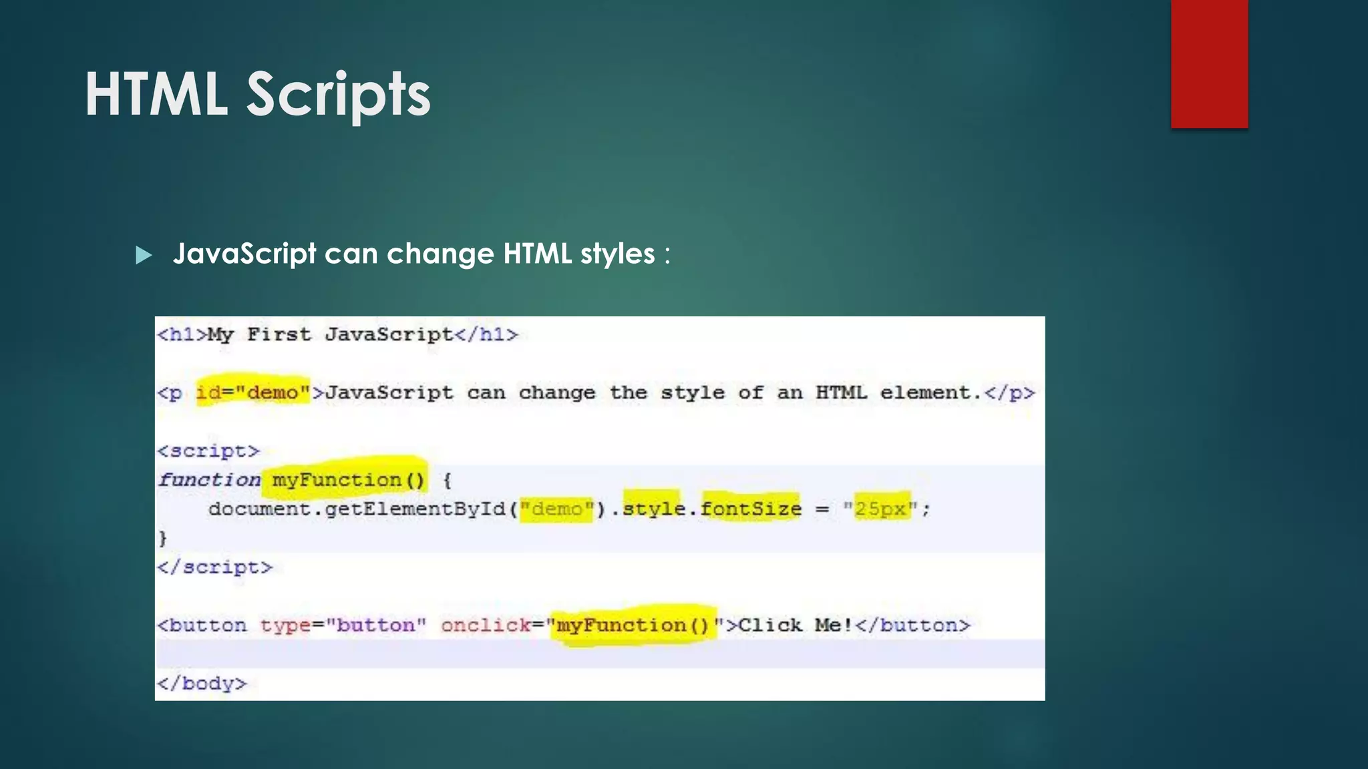
Task: Click the highlighted myFunction() in onclick
Action: [x=633, y=625]
